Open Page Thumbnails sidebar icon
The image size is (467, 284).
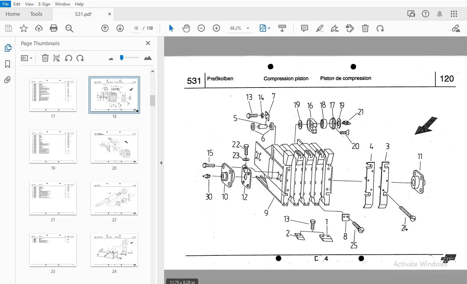pos(8,48)
